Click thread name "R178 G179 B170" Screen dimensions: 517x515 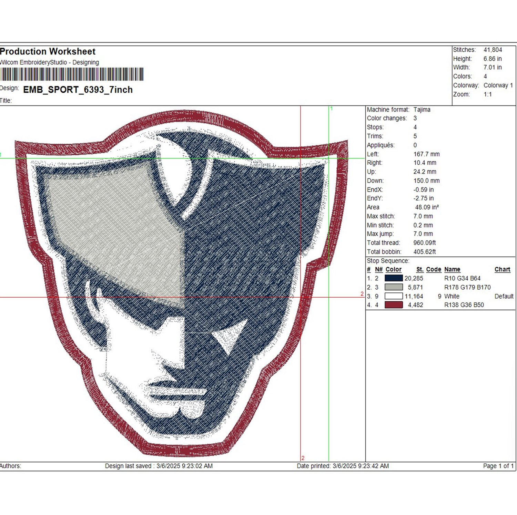click(x=467, y=287)
